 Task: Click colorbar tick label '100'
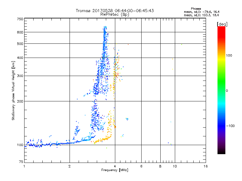229,56
